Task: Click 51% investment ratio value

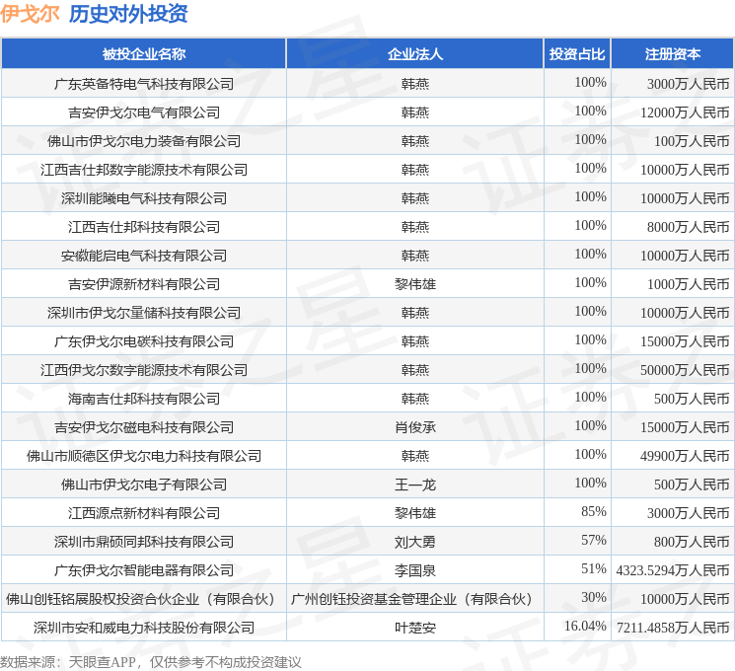Action: tap(594, 568)
